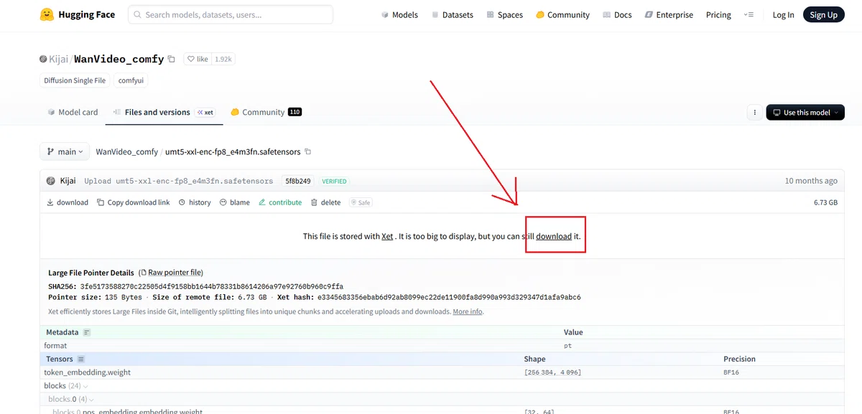This screenshot has height=414, width=862.
Task: Click the Sign Up button
Action: 823,14
